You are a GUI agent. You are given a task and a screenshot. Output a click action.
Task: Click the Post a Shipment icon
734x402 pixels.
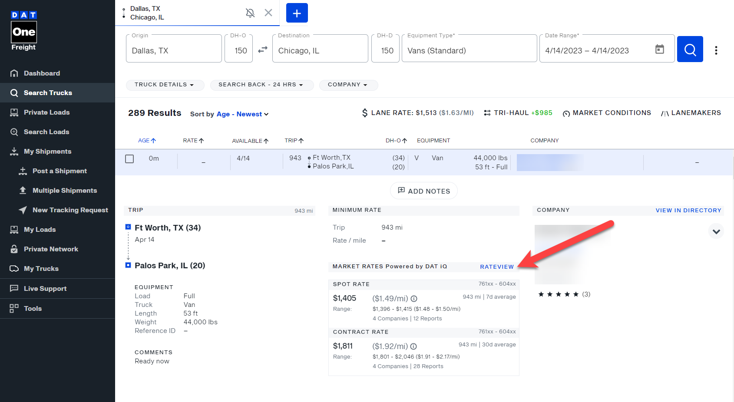pyautogui.click(x=22, y=171)
